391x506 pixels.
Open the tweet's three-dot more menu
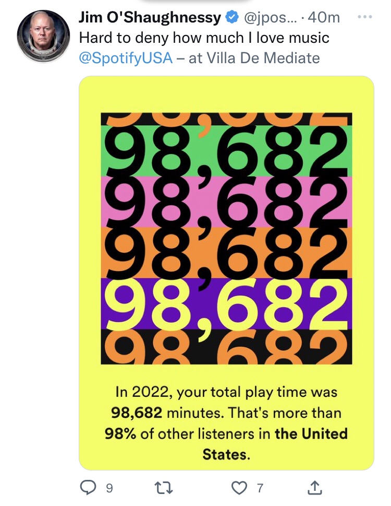tap(366, 17)
